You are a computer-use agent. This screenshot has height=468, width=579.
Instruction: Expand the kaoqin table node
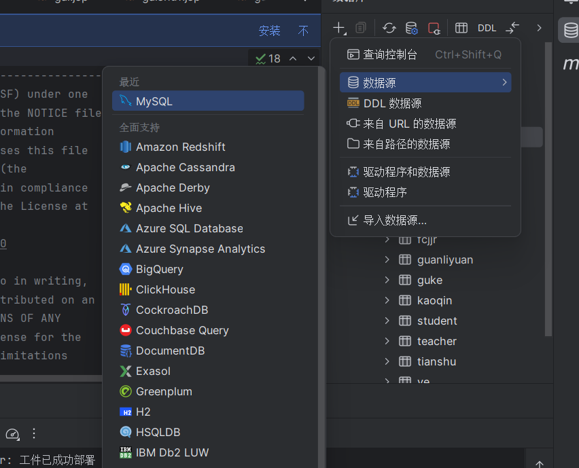[x=387, y=300]
